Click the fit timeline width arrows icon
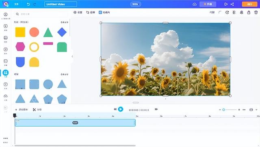Image resolution: width=260 pixels, height=147 pixels. point(244,110)
